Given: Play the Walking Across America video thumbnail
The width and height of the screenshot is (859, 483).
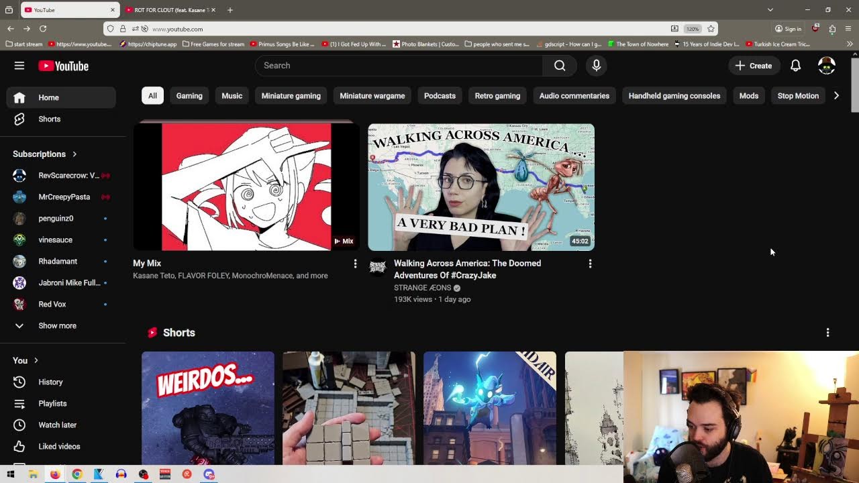Looking at the screenshot, I should [x=481, y=186].
